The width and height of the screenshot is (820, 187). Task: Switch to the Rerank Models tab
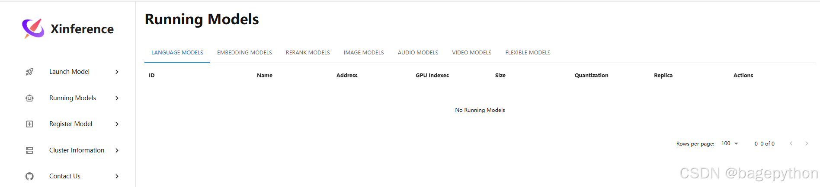(x=308, y=53)
